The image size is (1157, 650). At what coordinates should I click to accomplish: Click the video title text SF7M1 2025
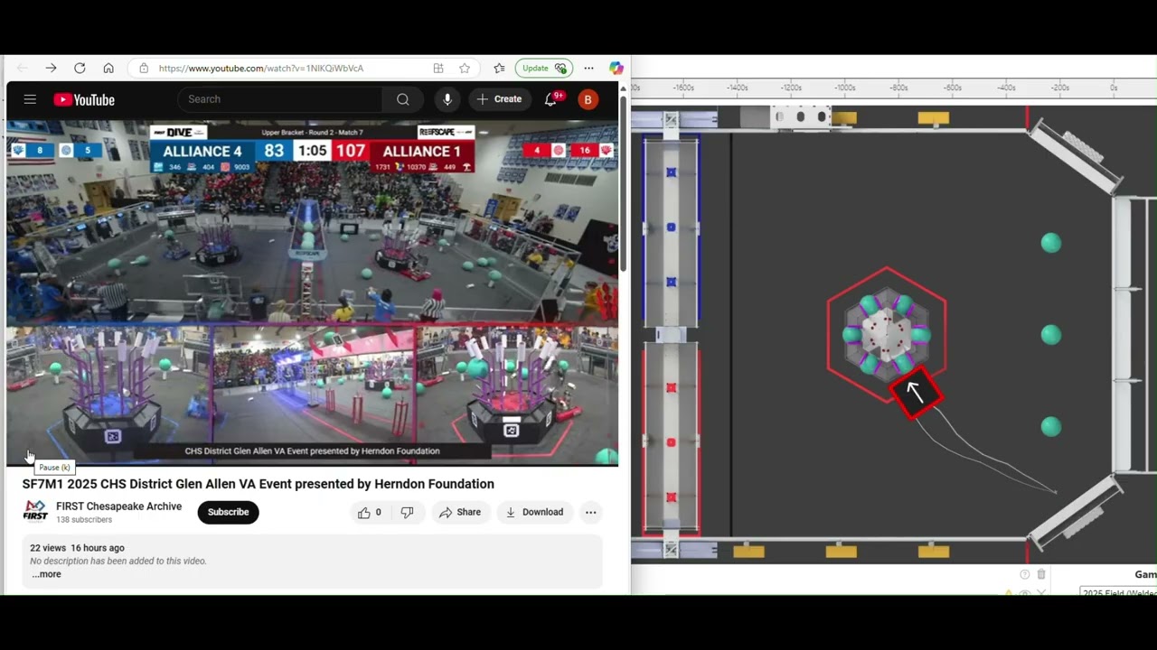click(259, 484)
